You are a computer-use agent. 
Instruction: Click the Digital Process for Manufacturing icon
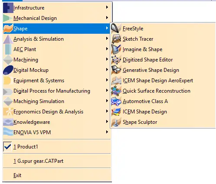pos(8,92)
